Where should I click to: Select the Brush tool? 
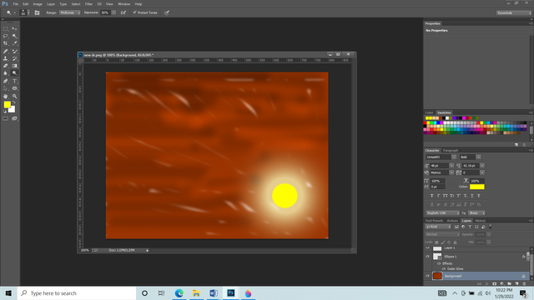[x=15, y=52]
